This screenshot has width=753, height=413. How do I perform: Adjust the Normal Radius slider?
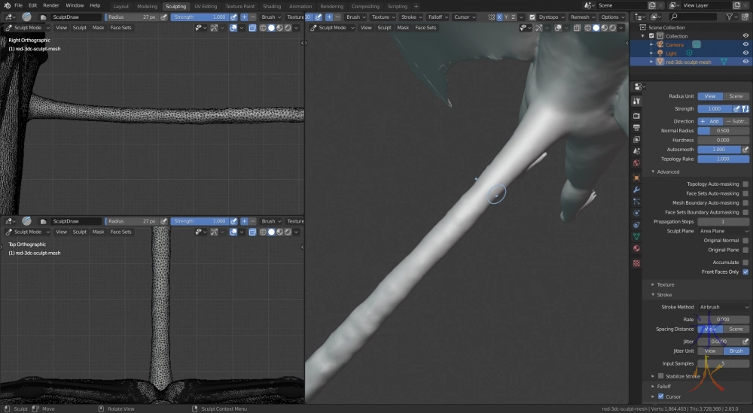coord(724,130)
